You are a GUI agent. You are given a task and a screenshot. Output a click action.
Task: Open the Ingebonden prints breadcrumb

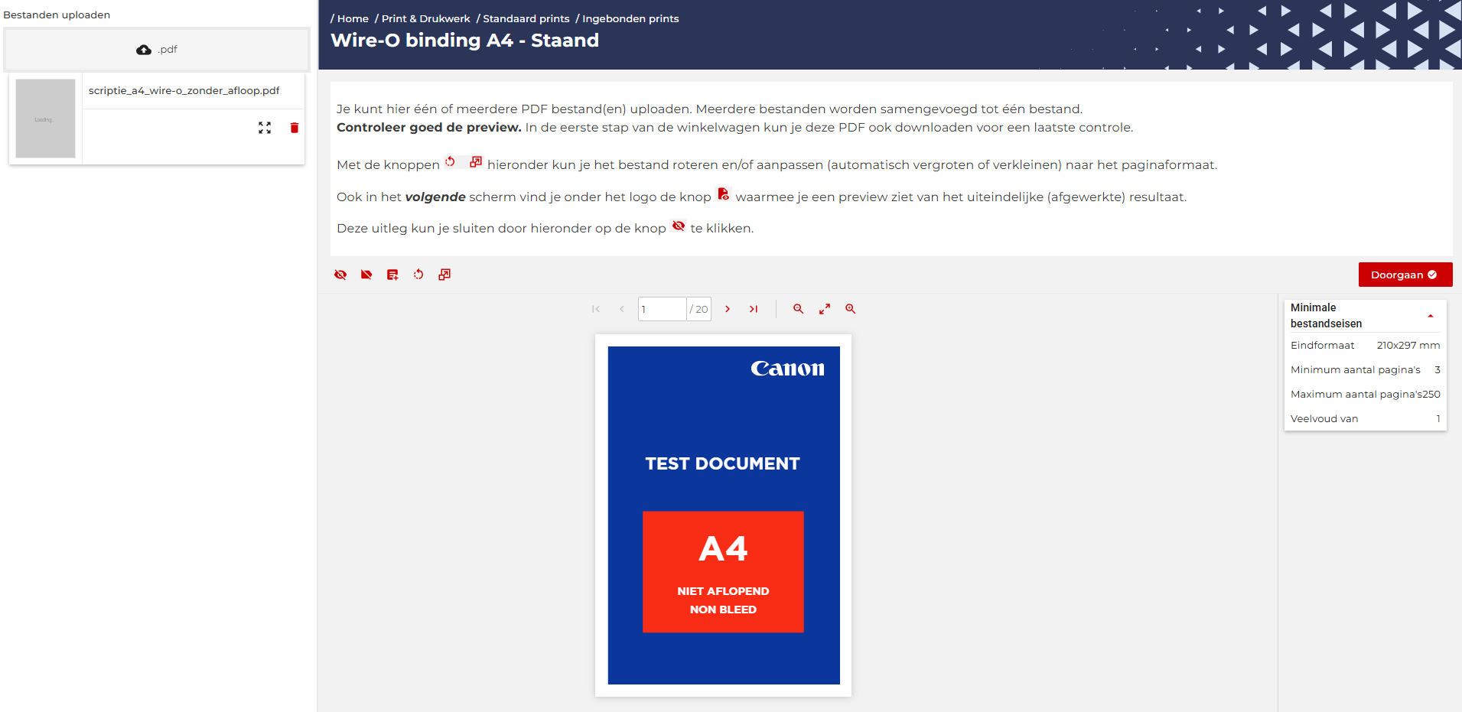click(630, 18)
